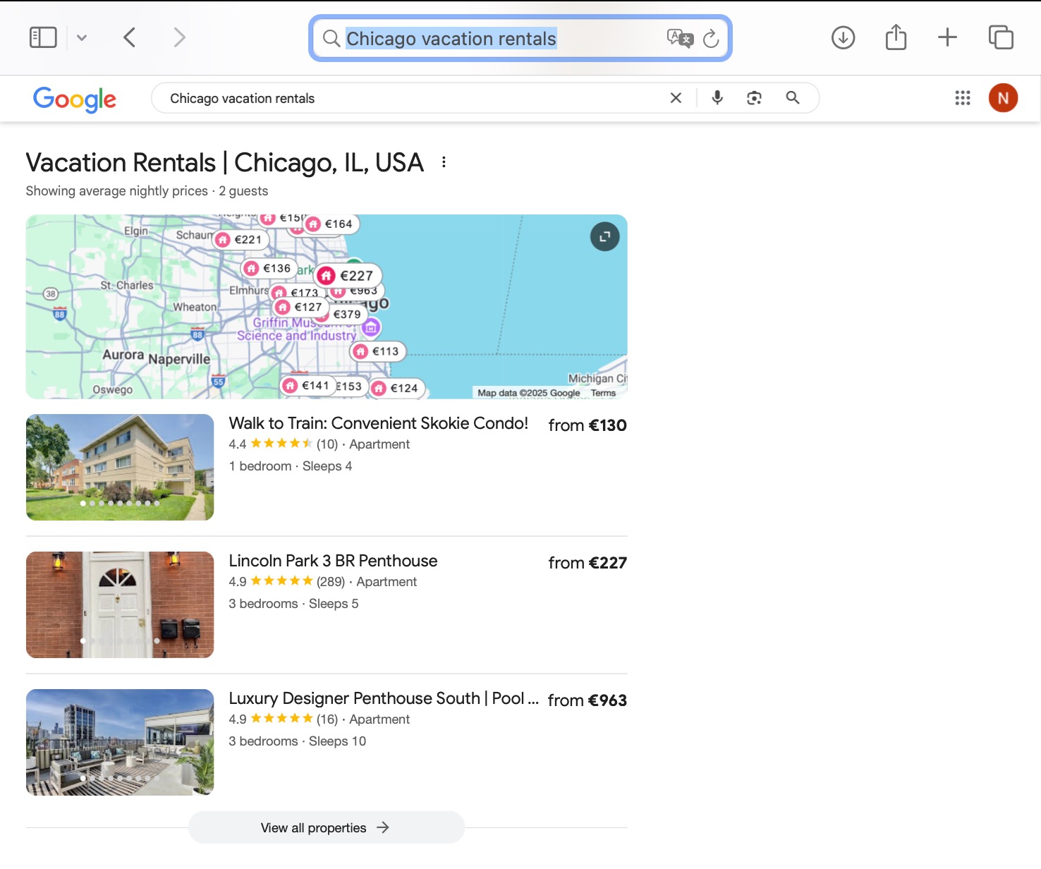Search by image with the Google Lens icon

[754, 98]
